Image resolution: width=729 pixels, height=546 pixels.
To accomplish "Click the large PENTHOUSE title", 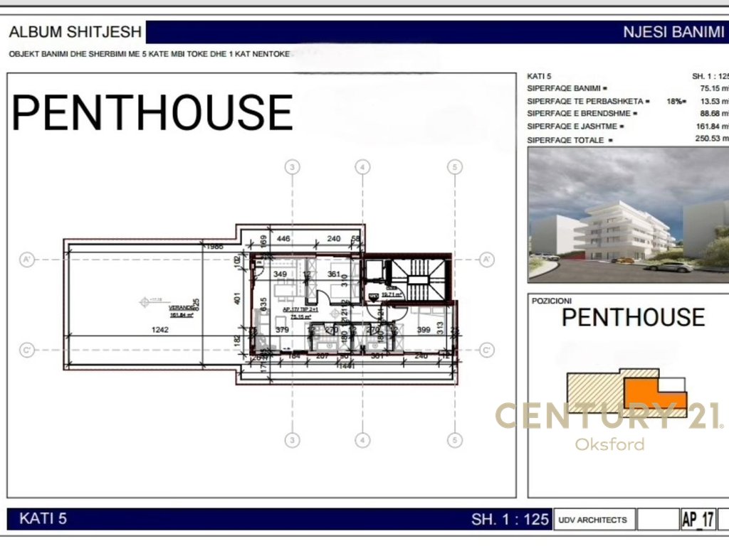I will 152,112.
